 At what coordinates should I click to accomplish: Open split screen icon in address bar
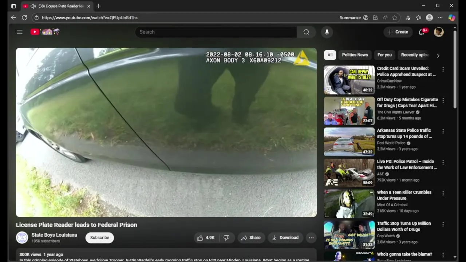[x=375, y=17]
